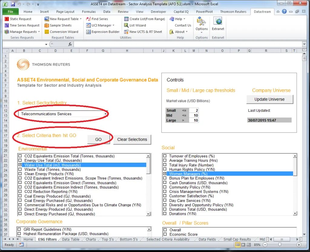This screenshot has width=310, height=252.
Task: Open Capital IQ ribbon tab
Action: pyautogui.click(x=181, y=12)
